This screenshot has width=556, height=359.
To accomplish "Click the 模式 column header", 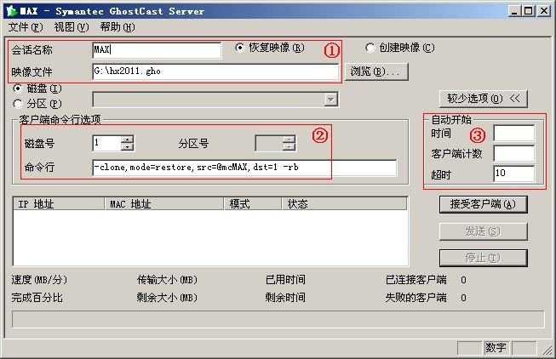I will coord(253,204).
